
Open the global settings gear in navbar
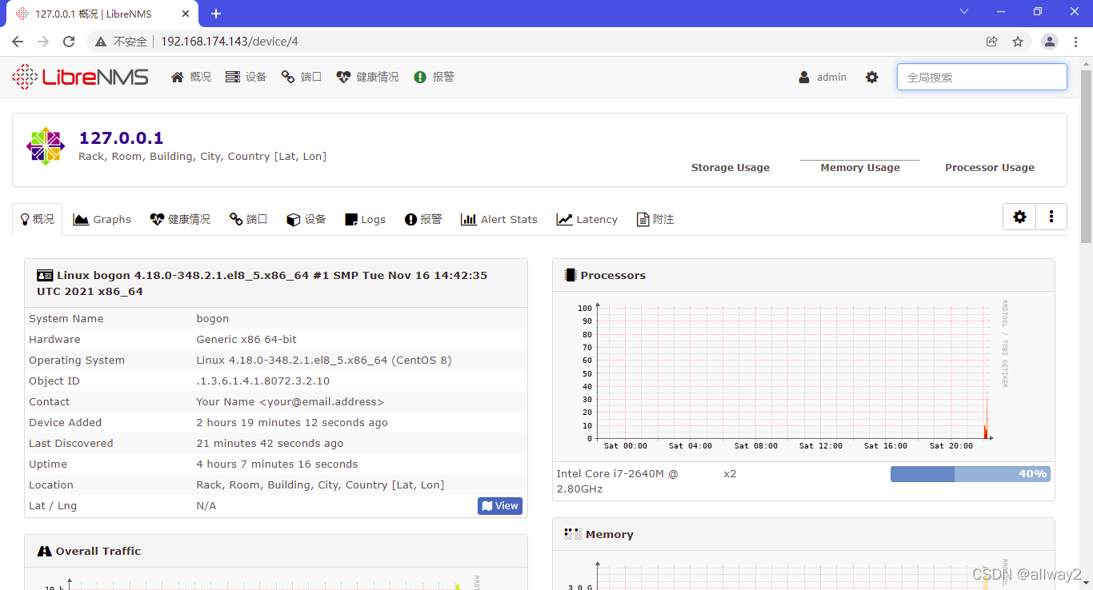(872, 77)
